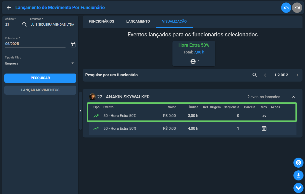The width and height of the screenshot is (305, 194).
Task: Click the blue chevron-down floating button
Action: click(x=298, y=188)
